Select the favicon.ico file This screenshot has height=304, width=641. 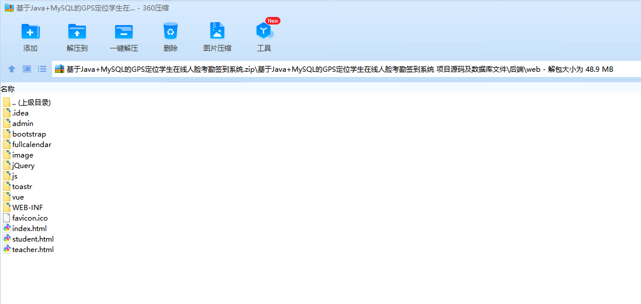pyautogui.click(x=25, y=218)
